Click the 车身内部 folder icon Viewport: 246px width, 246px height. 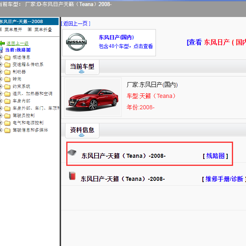[x=7, y=101]
